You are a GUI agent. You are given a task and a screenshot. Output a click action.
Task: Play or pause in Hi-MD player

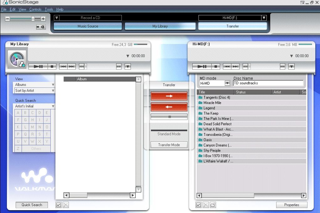pos(202,67)
